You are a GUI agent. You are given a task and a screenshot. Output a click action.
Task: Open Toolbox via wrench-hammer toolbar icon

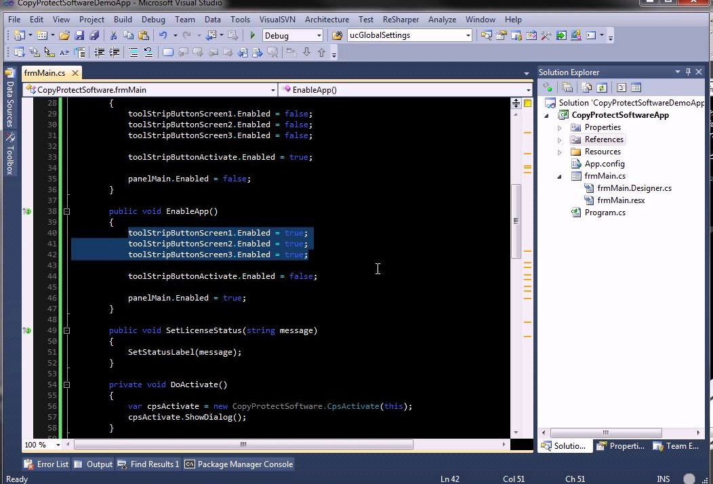pos(546,35)
